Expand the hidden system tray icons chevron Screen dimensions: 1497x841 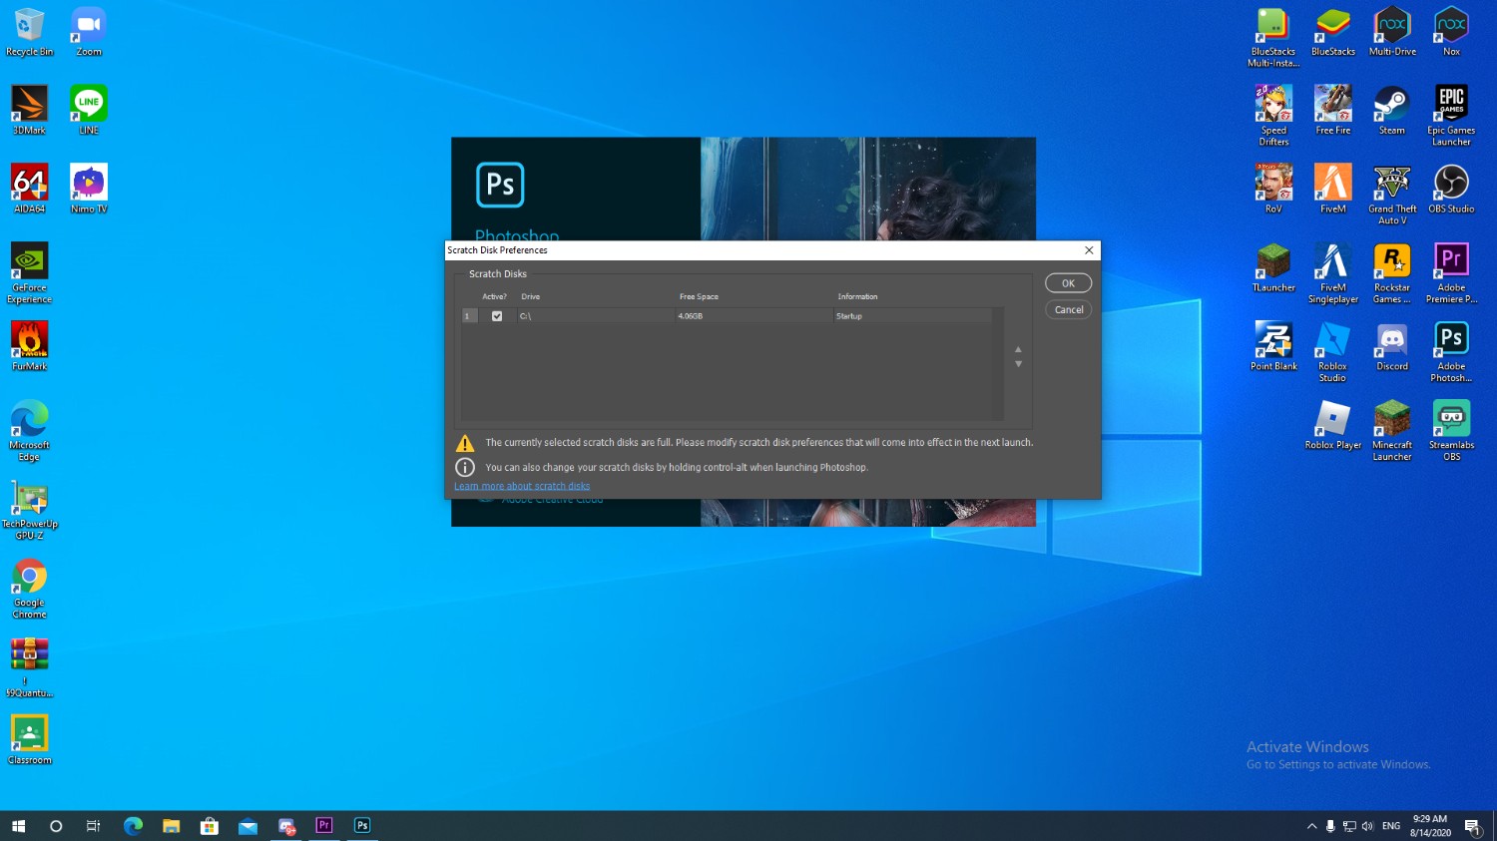click(x=1311, y=826)
